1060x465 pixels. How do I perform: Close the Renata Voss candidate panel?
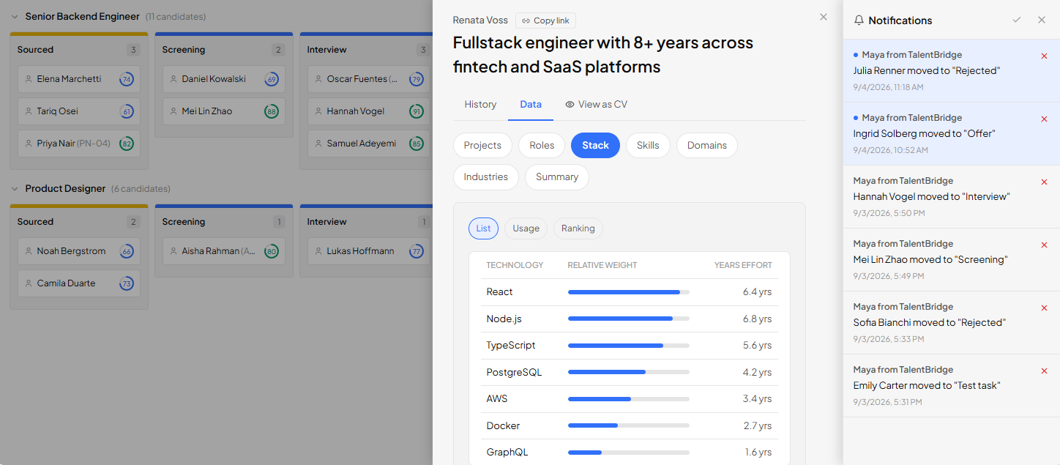(824, 17)
